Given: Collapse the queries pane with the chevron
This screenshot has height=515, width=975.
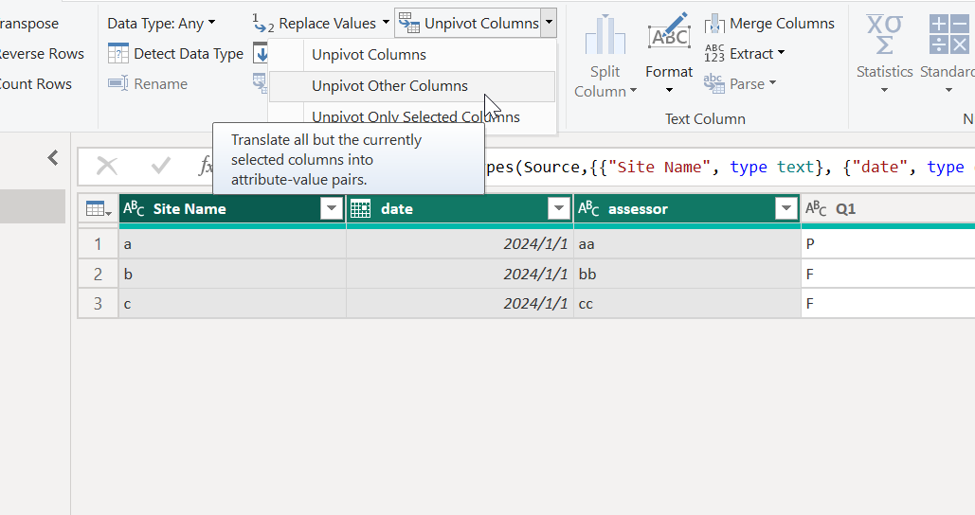Looking at the screenshot, I should (53, 158).
